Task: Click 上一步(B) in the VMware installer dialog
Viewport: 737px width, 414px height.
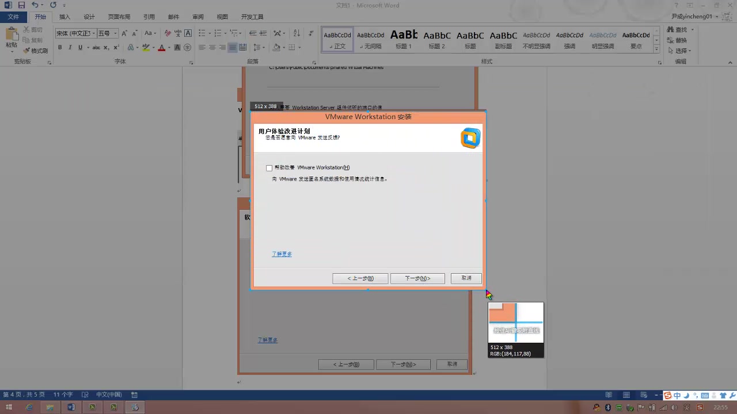Action: [360, 278]
